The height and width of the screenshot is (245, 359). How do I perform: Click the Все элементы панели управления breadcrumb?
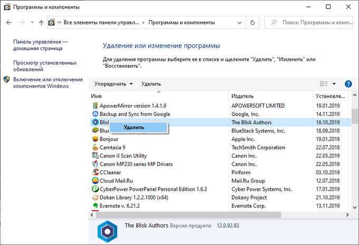(x=101, y=22)
